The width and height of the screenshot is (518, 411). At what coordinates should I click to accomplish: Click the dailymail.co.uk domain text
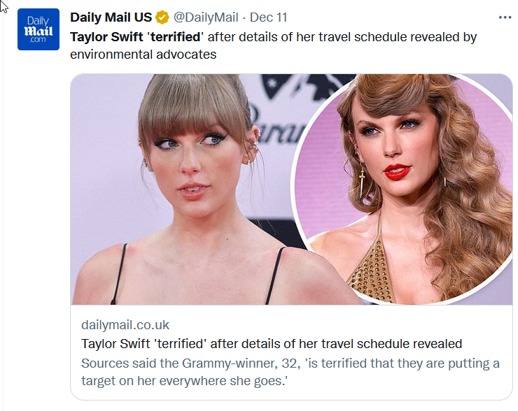(125, 325)
